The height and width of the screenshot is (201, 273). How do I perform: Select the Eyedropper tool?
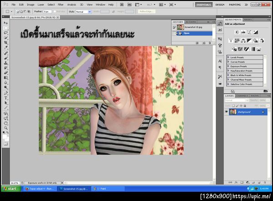click(x=6, y=47)
